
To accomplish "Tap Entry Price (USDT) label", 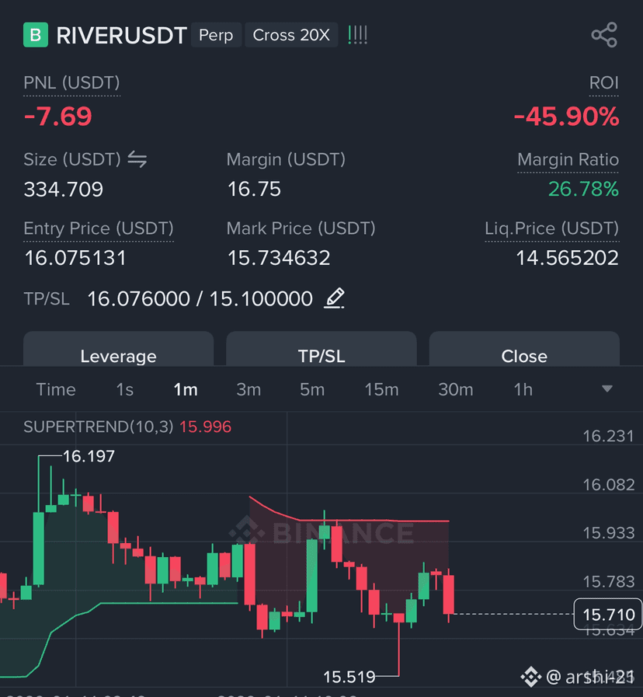I will coord(98,228).
